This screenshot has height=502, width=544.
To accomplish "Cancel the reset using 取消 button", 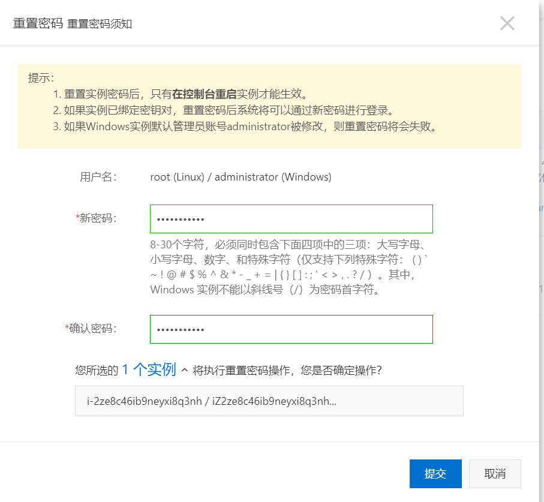I will [495, 473].
